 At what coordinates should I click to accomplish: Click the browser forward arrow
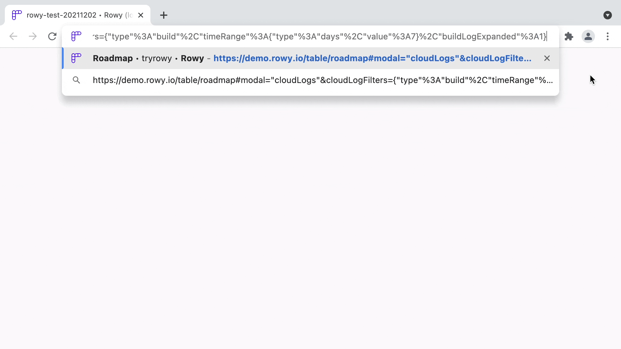tap(33, 36)
